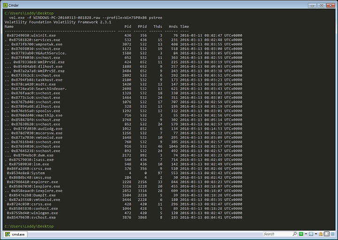338x240 pixels.
Task: Click the magnifier icon in search box
Action: (295, 234)
